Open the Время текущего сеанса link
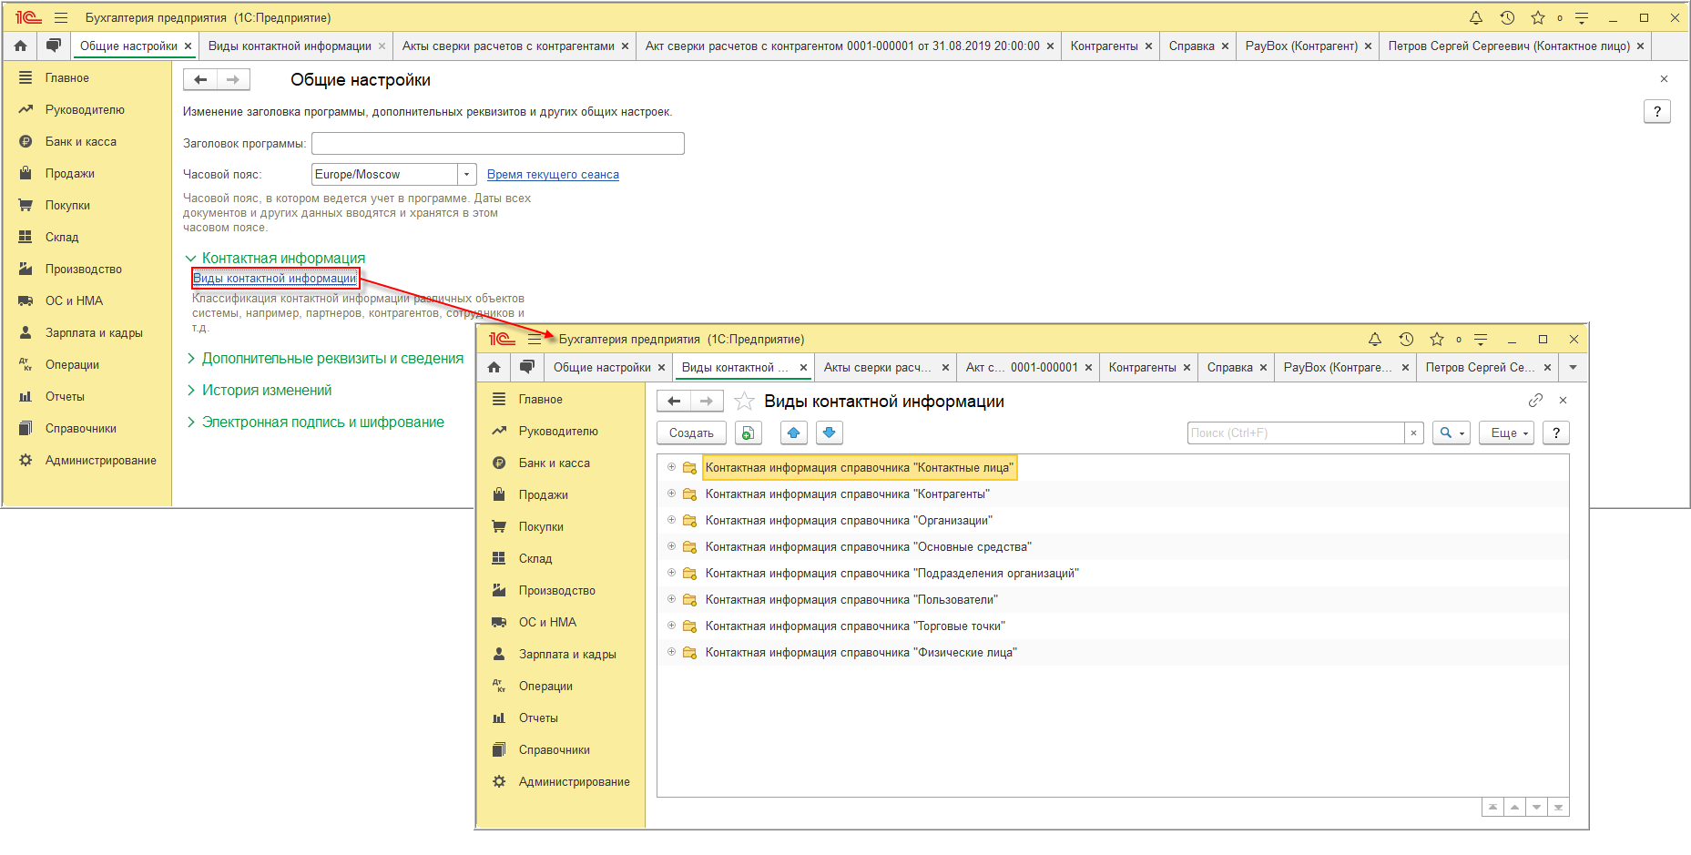1691x855 pixels. coord(553,174)
